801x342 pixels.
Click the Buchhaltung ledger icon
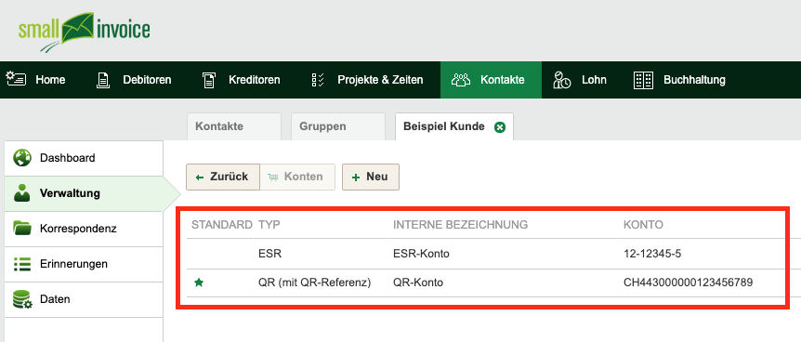click(643, 80)
